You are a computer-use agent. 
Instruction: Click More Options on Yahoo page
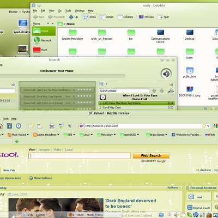[41, 178]
